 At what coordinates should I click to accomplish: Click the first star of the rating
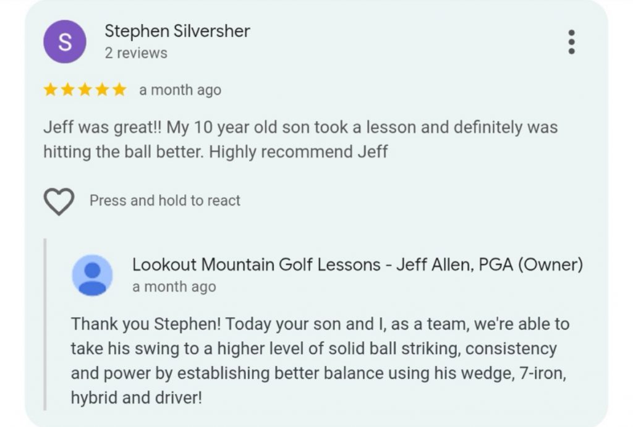tap(50, 90)
